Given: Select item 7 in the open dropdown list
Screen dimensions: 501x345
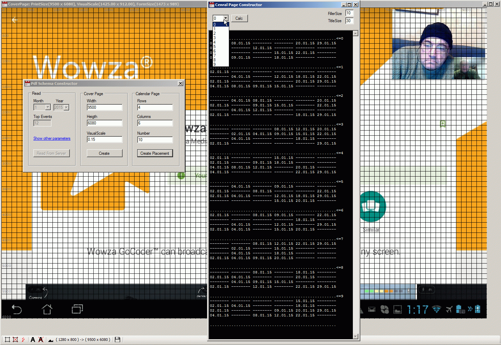Looking at the screenshot, I should click(x=221, y=56).
